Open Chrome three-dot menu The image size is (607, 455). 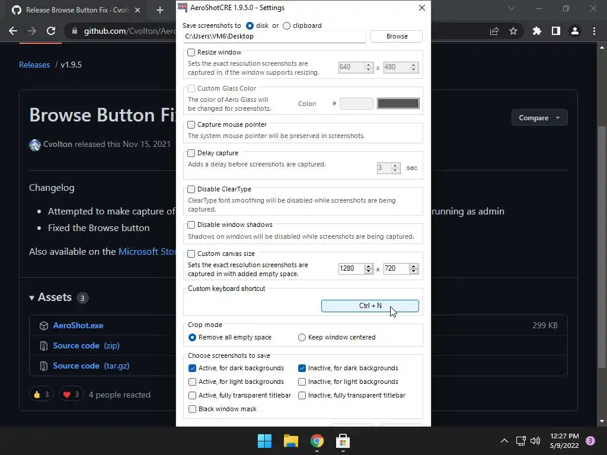(x=594, y=31)
